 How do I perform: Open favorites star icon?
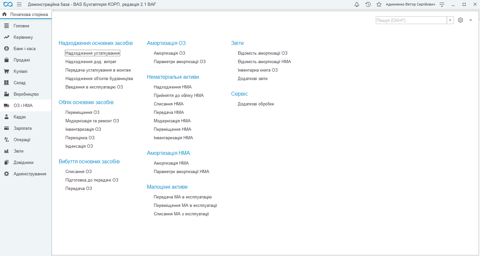point(379,5)
